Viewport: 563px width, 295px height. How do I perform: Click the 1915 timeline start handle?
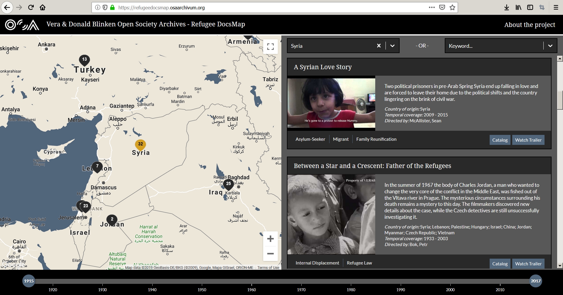(x=29, y=281)
